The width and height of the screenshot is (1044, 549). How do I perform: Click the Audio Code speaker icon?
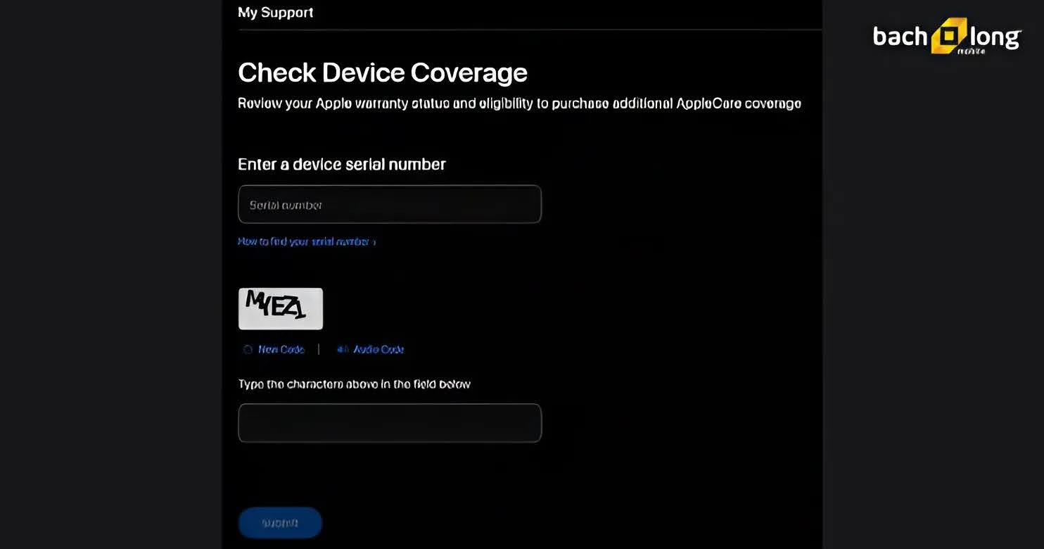343,349
